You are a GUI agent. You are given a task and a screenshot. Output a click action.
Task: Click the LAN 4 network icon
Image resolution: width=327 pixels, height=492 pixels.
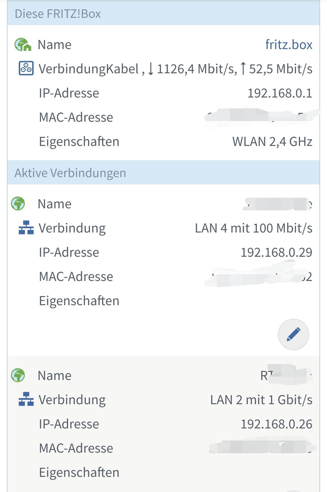[26, 228]
